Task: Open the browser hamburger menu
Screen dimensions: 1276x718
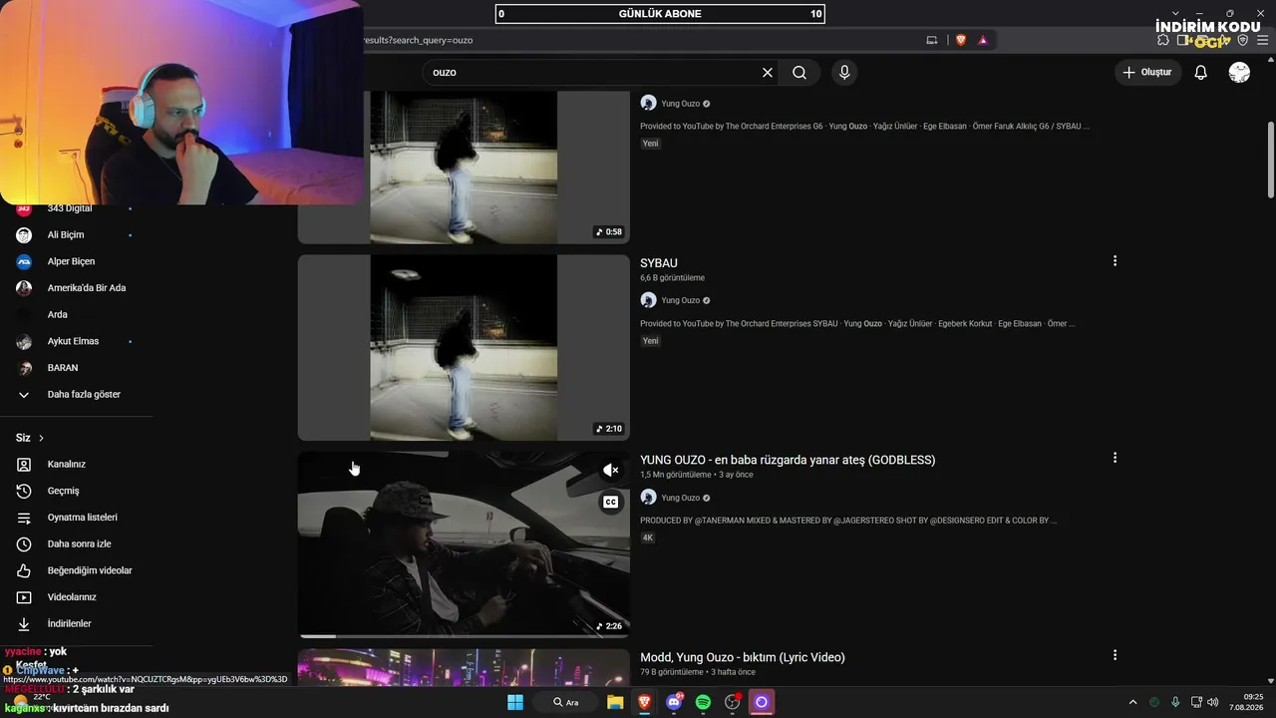Action: pyautogui.click(x=1261, y=40)
